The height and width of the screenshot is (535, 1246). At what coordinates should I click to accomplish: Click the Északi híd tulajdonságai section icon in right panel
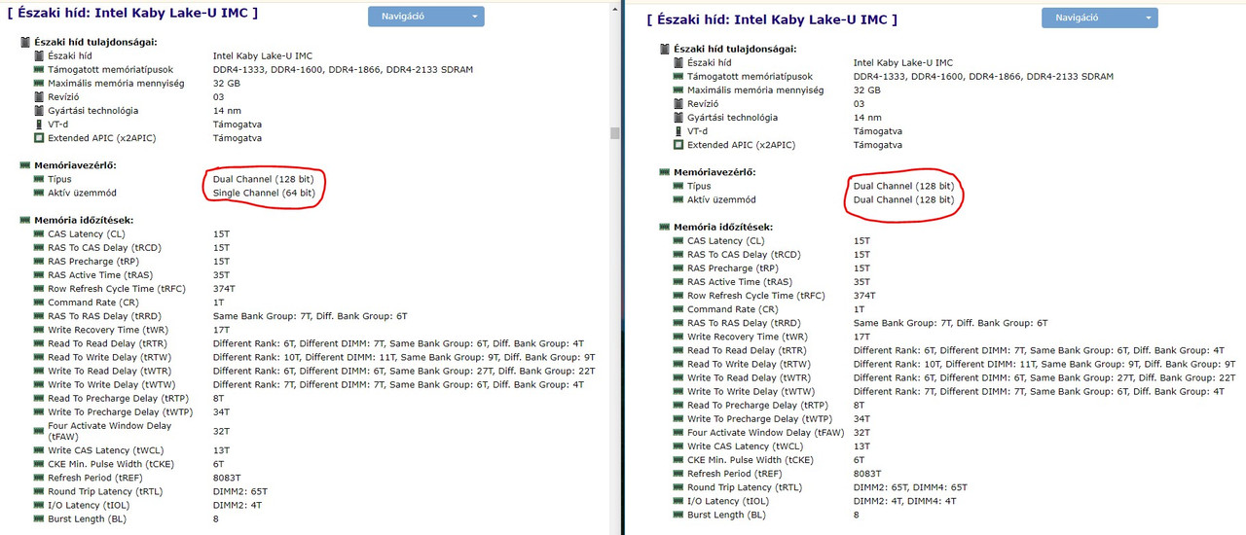point(665,49)
